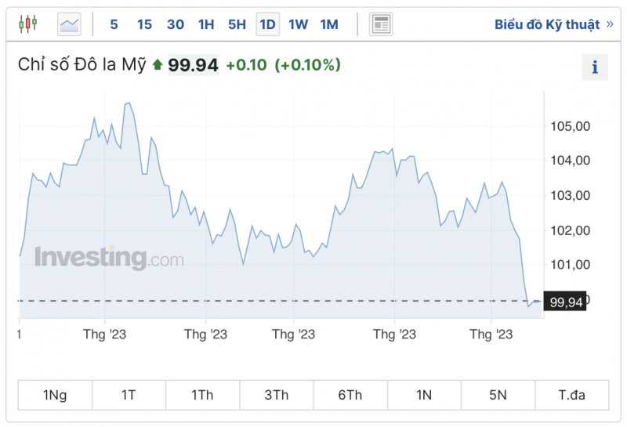
Task: Select the 1D interval
Action: click(x=268, y=24)
